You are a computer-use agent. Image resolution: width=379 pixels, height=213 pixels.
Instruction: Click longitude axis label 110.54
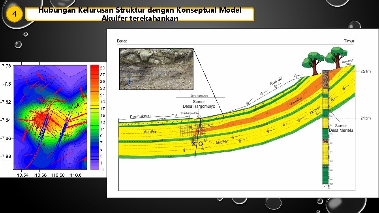pos(21,175)
